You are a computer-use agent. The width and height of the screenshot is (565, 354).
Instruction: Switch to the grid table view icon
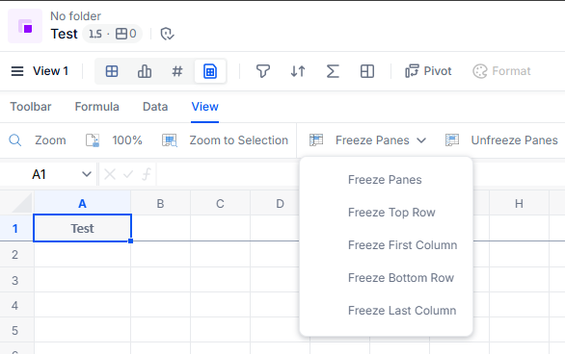112,71
